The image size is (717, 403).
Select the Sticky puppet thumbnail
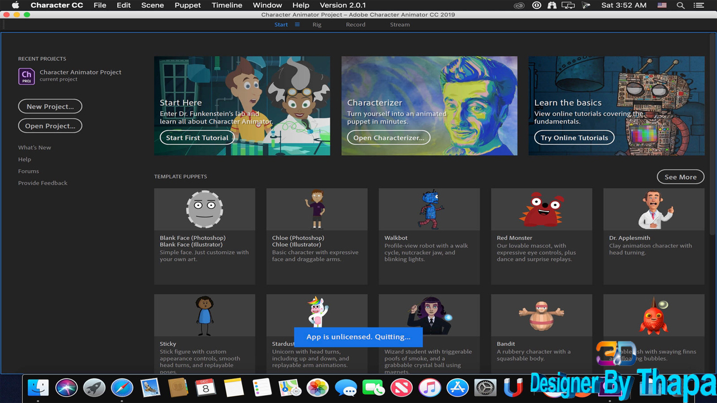coord(204,316)
